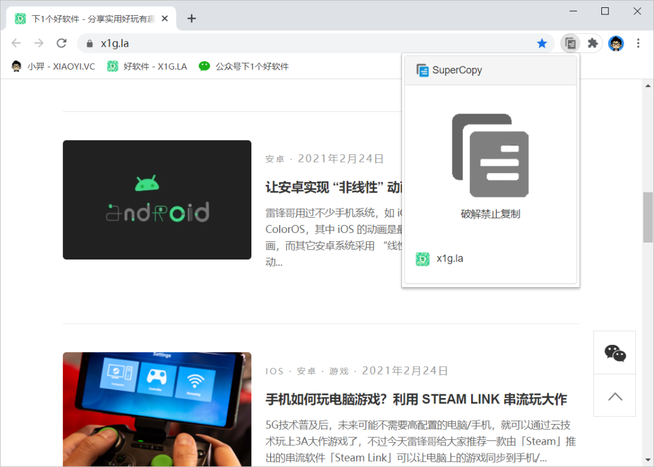Screen dimensions: 654x467
Task: Click the x1g.la favicon in popup
Action: pyautogui.click(x=423, y=259)
